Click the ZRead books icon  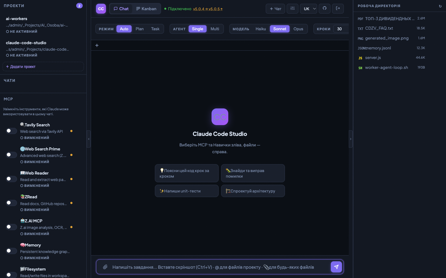coord(22,196)
